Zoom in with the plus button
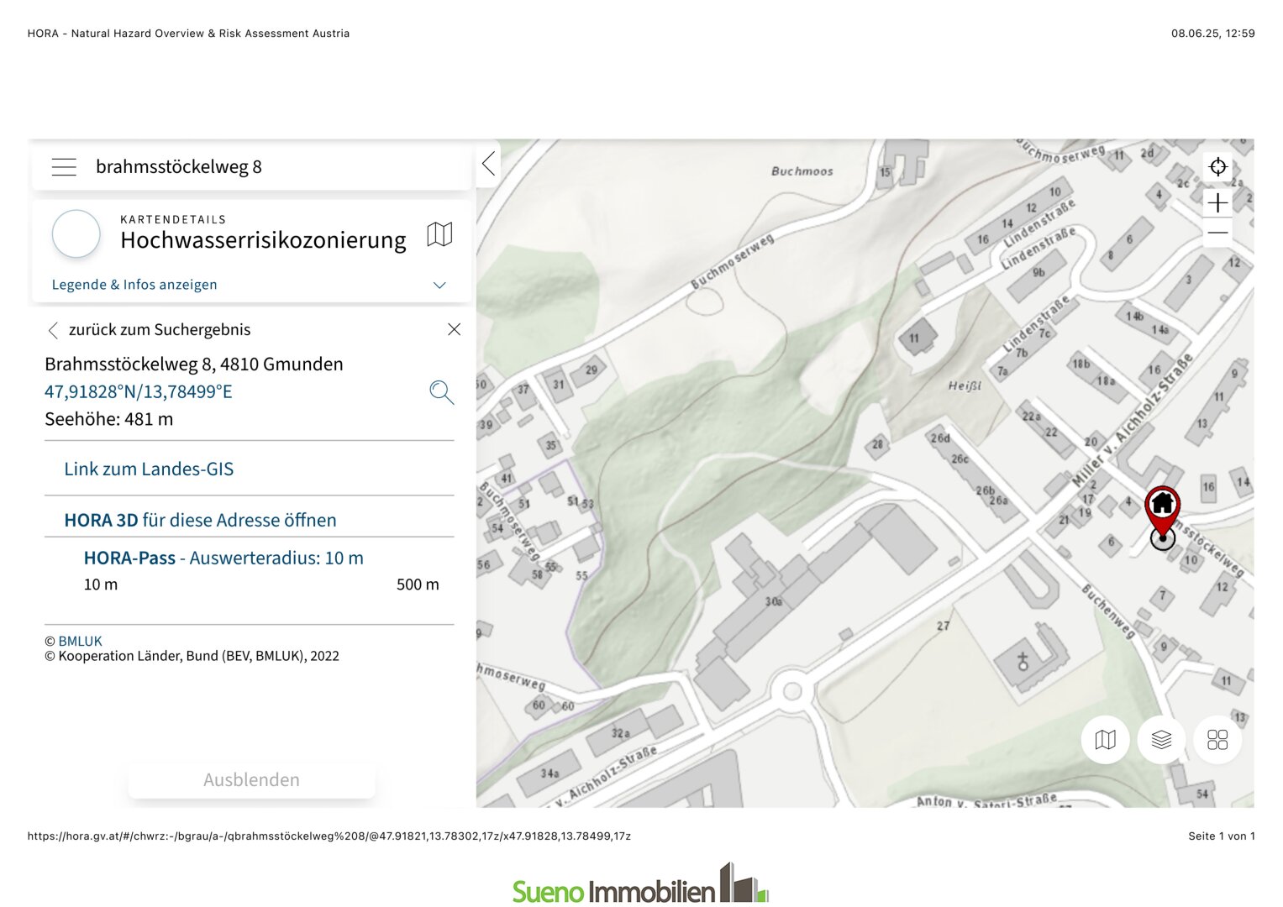 pyautogui.click(x=1217, y=202)
